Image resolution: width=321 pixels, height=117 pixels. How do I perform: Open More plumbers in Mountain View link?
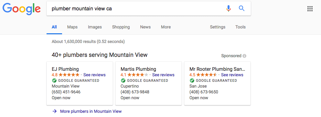click(91, 111)
